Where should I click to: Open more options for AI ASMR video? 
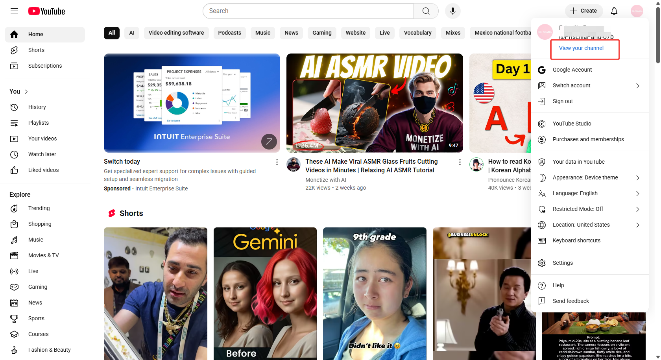click(x=460, y=162)
